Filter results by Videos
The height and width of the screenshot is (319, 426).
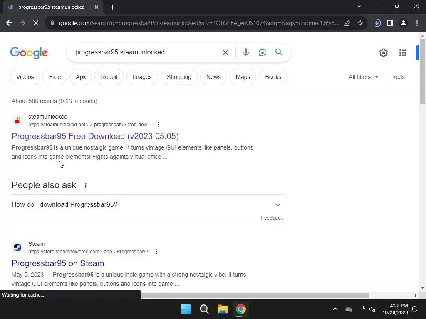pos(25,77)
